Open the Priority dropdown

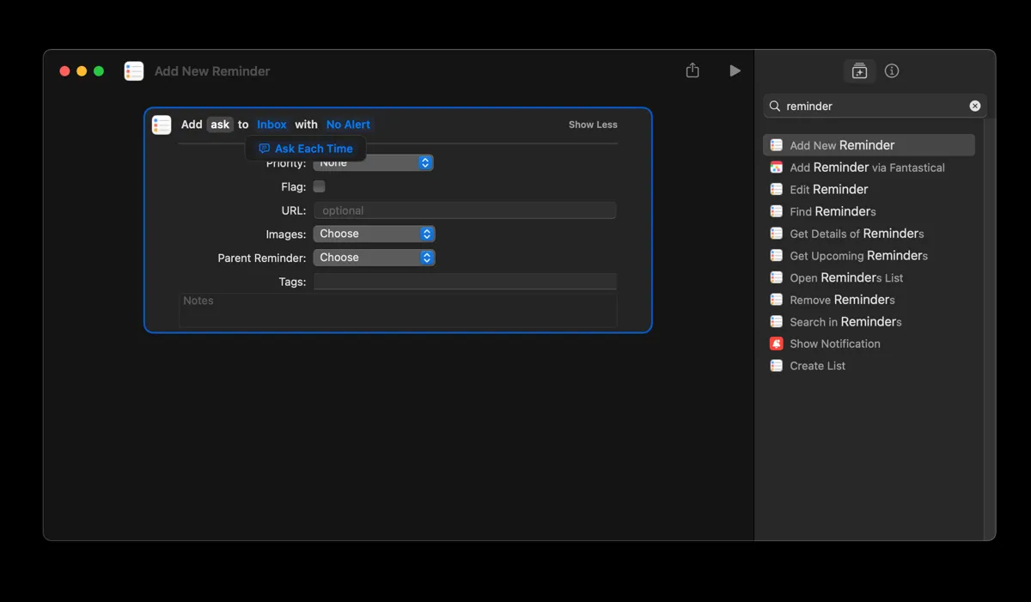click(x=373, y=162)
